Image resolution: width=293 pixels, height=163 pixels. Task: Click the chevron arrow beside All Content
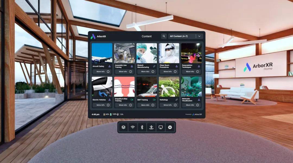tap(199, 36)
